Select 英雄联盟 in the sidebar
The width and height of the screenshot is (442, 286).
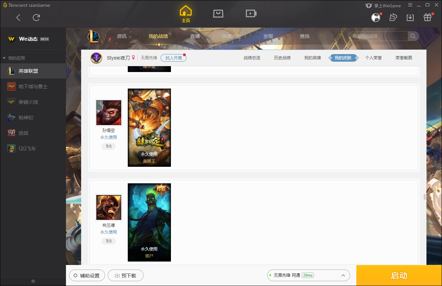click(x=33, y=71)
